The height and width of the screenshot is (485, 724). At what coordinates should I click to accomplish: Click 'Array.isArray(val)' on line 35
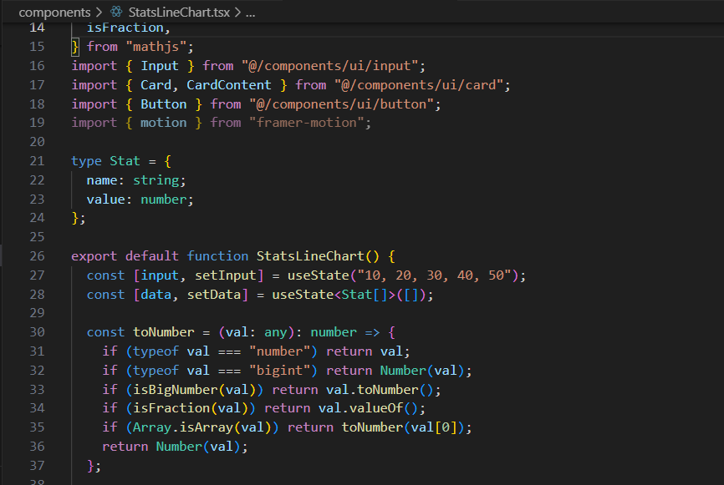[x=202, y=427]
